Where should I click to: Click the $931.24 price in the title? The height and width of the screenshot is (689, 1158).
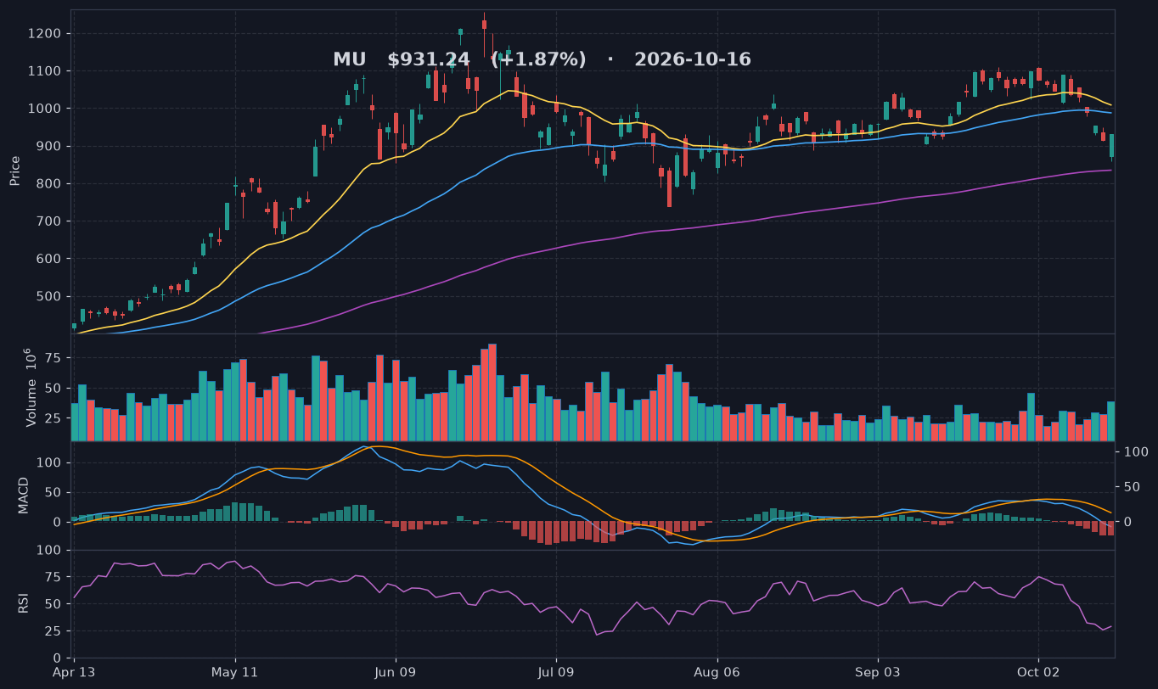[429, 60]
